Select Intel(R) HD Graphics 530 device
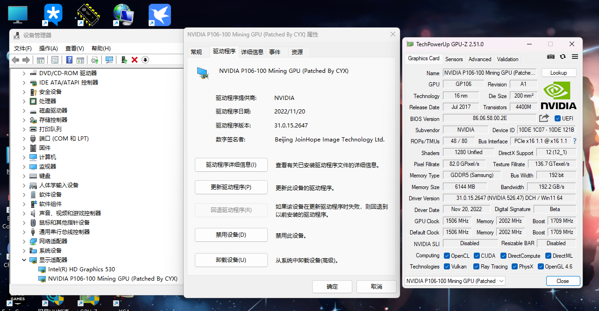This screenshot has height=311, width=599. coord(81,269)
